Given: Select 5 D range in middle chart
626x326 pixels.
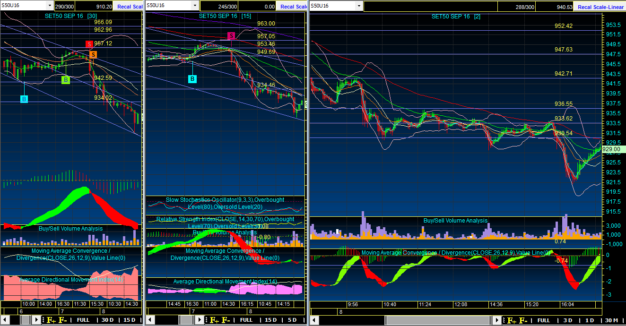Looking at the screenshot, I should click(292, 320).
